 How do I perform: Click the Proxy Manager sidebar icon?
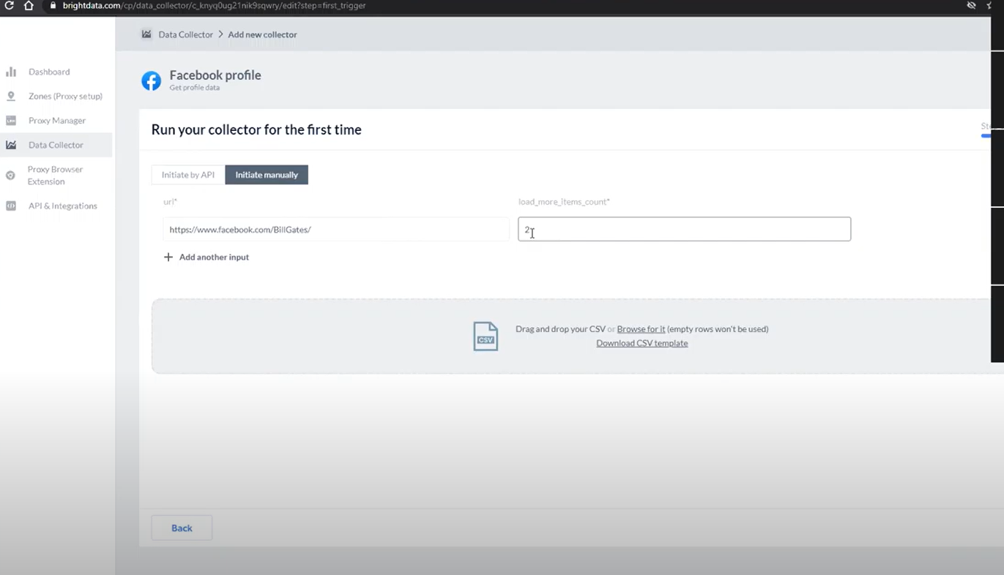coord(11,120)
